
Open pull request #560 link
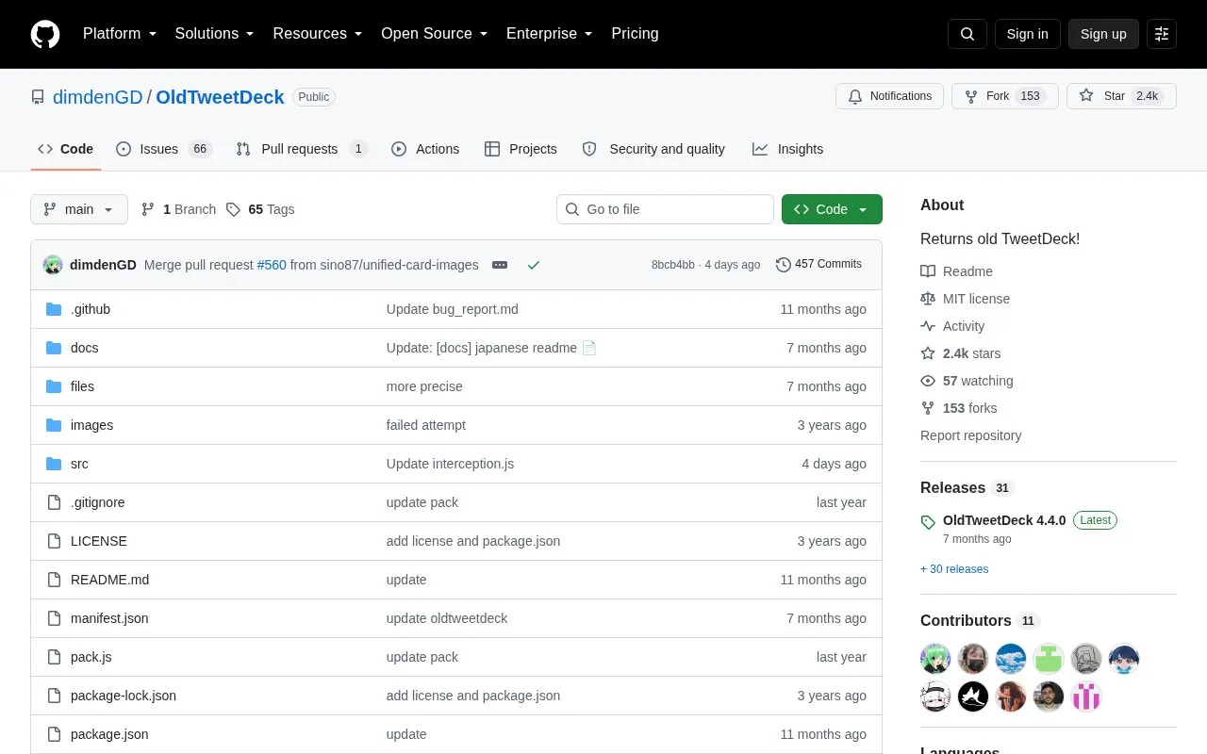272,265
